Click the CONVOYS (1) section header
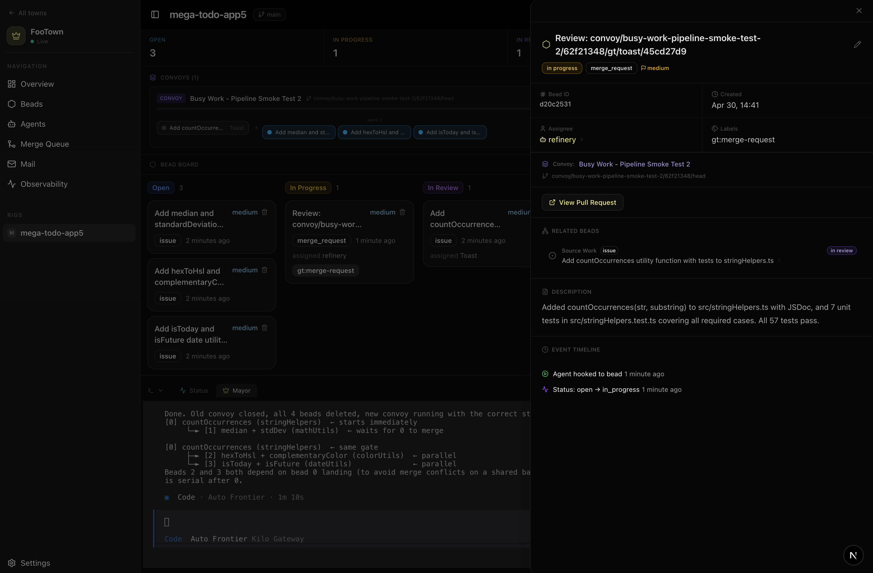This screenshot has height=573, width=873. (x=174, y=78)
